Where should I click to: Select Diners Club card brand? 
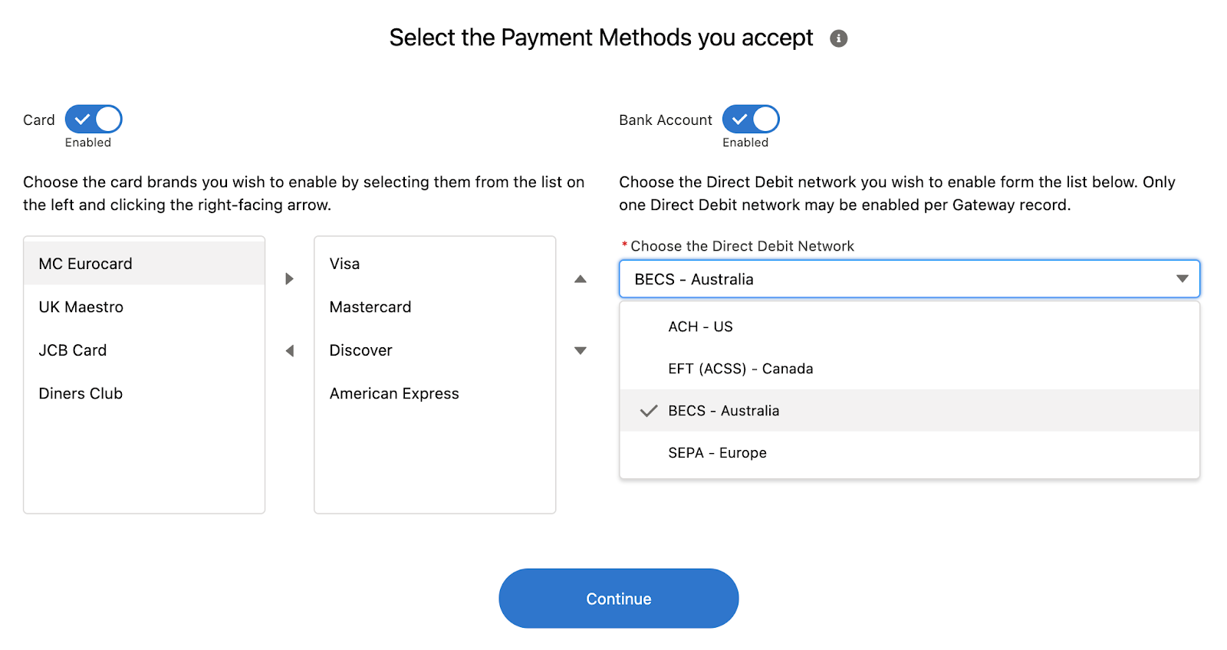click(x=81, y=394)
